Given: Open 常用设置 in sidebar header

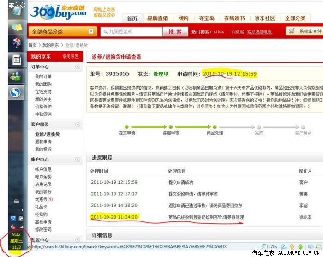Looking at the screenshot, I should pyautogui.click(x=71, y=56).
